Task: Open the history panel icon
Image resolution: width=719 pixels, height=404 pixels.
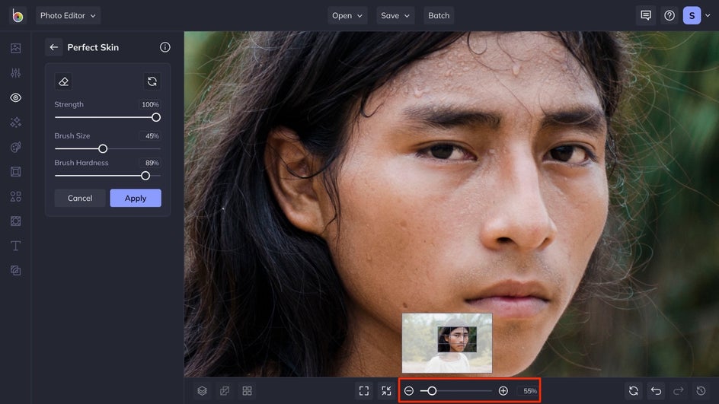Action: [x=701, y=391]
